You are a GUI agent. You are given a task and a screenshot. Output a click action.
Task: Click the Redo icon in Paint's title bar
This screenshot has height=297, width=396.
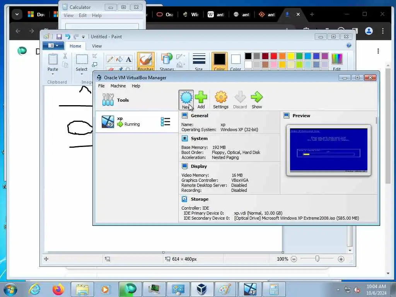(76, 37)
